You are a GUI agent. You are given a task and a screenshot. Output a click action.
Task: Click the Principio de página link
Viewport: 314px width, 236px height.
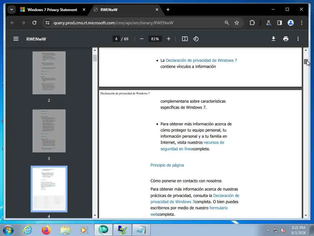click(167, 165)
